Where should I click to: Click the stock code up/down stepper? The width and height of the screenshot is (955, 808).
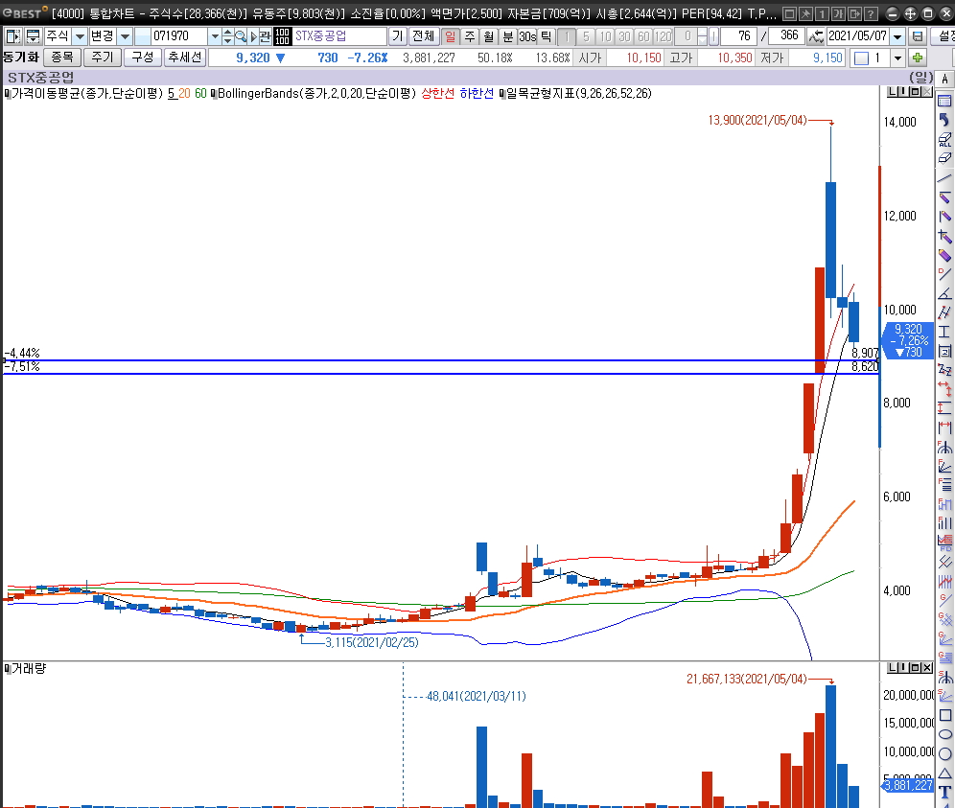[227, 36]
